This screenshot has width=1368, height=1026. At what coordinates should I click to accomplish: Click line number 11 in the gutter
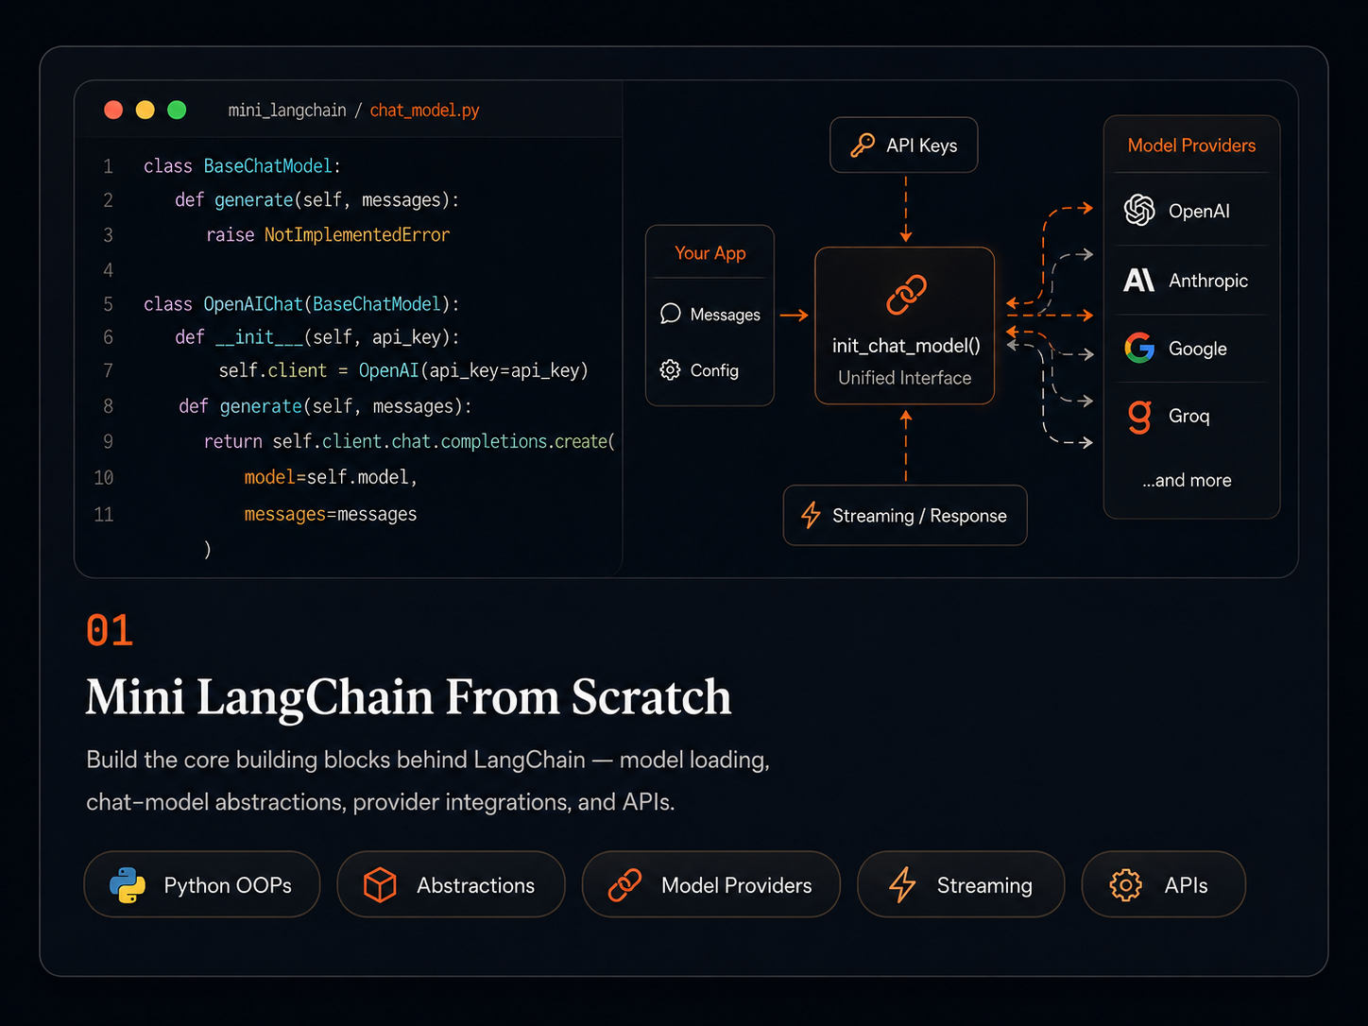pos(104,514)
